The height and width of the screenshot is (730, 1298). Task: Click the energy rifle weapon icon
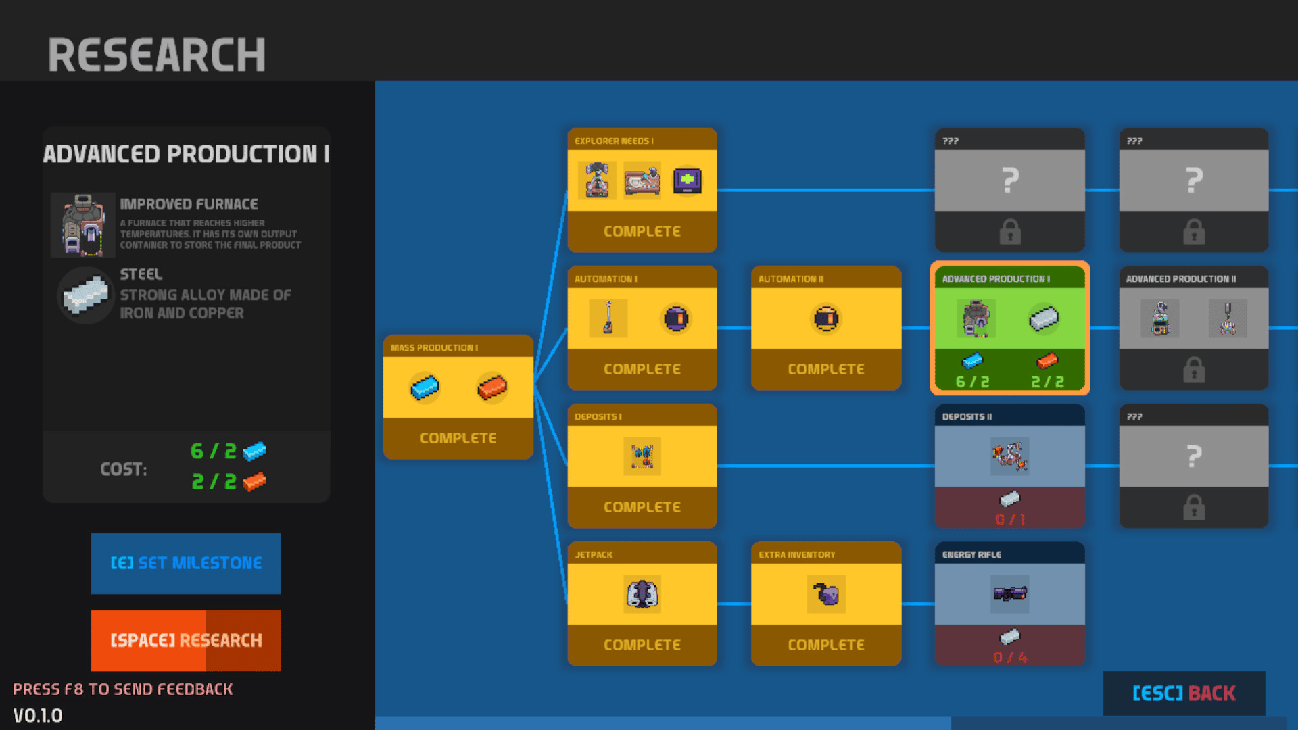pyautogui.click(x=1009, y=594)
